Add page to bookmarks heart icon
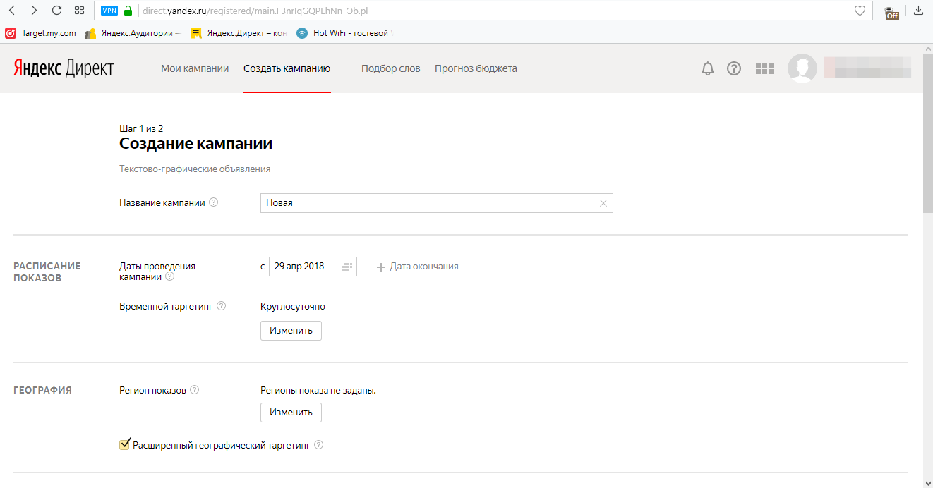The height and width of the screenshot is (488, 933). pos(860,11)
